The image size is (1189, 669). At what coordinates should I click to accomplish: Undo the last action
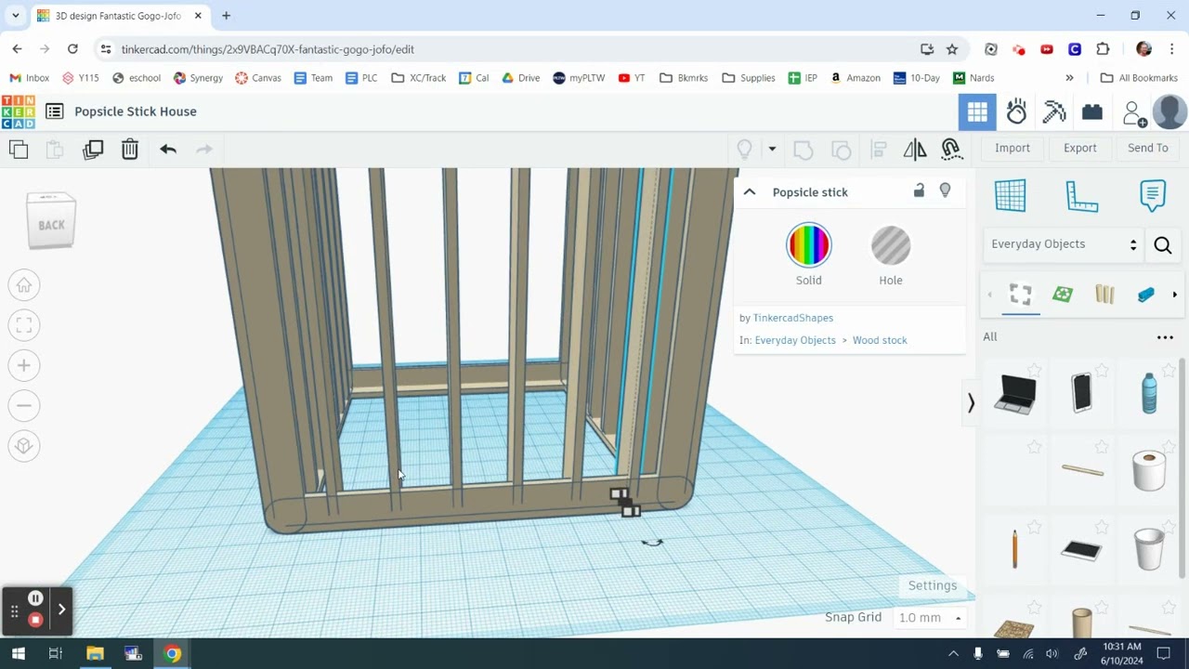pos(168,149)
